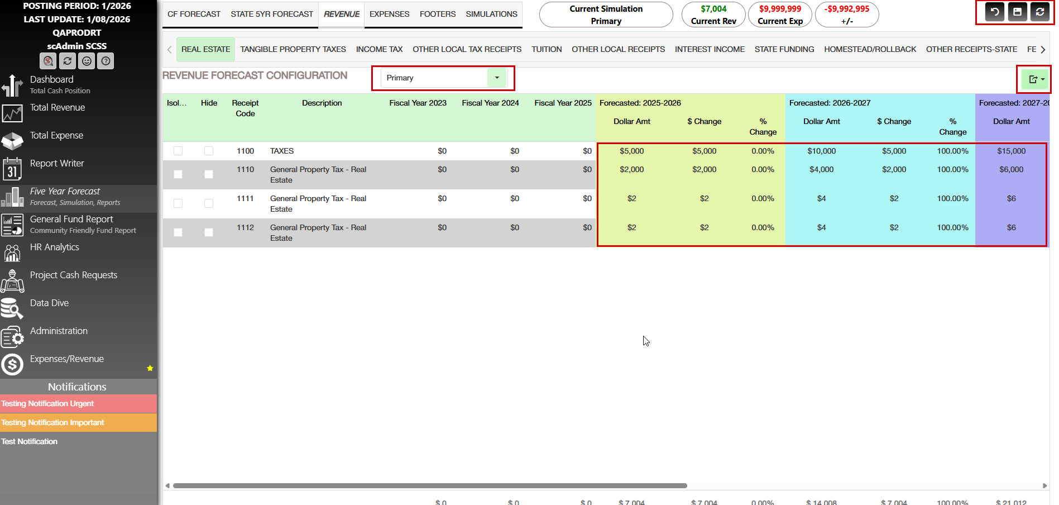Open Expenses/Revenue dollar circle icon
Image resolution: width=1059 pixels, height=505 pixels.
(12, 365)
